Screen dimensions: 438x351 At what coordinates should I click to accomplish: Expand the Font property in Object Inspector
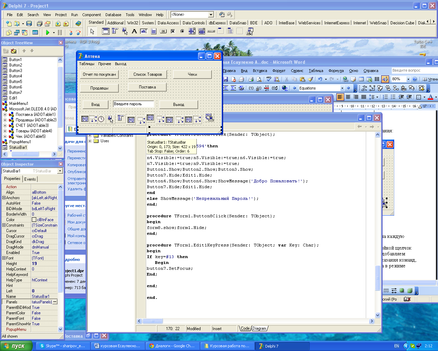click(x=4, y=258)
